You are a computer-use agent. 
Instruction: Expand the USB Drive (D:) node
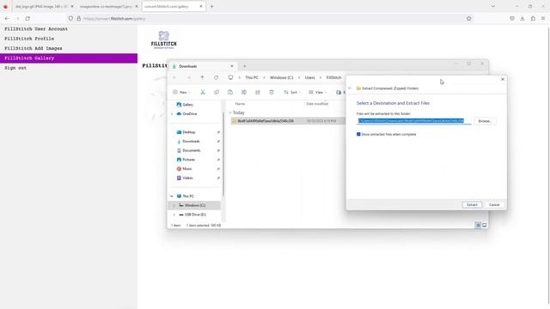click(x=174, y=215)
